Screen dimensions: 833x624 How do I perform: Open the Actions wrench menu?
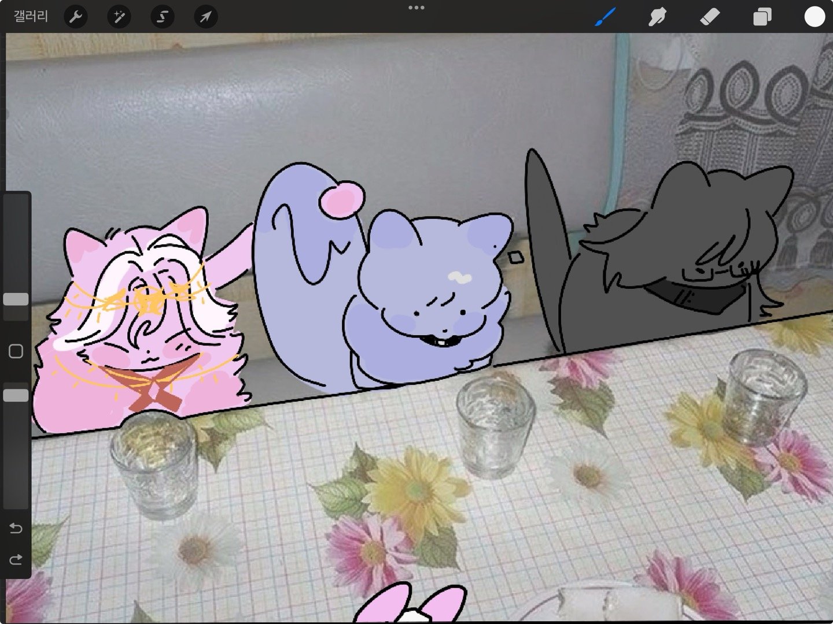[x=76, y=17]
